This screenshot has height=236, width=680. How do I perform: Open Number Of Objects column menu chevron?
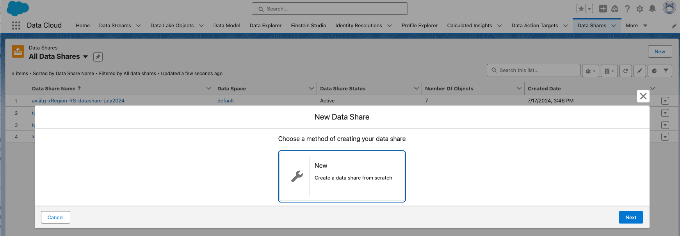(519, 89)
